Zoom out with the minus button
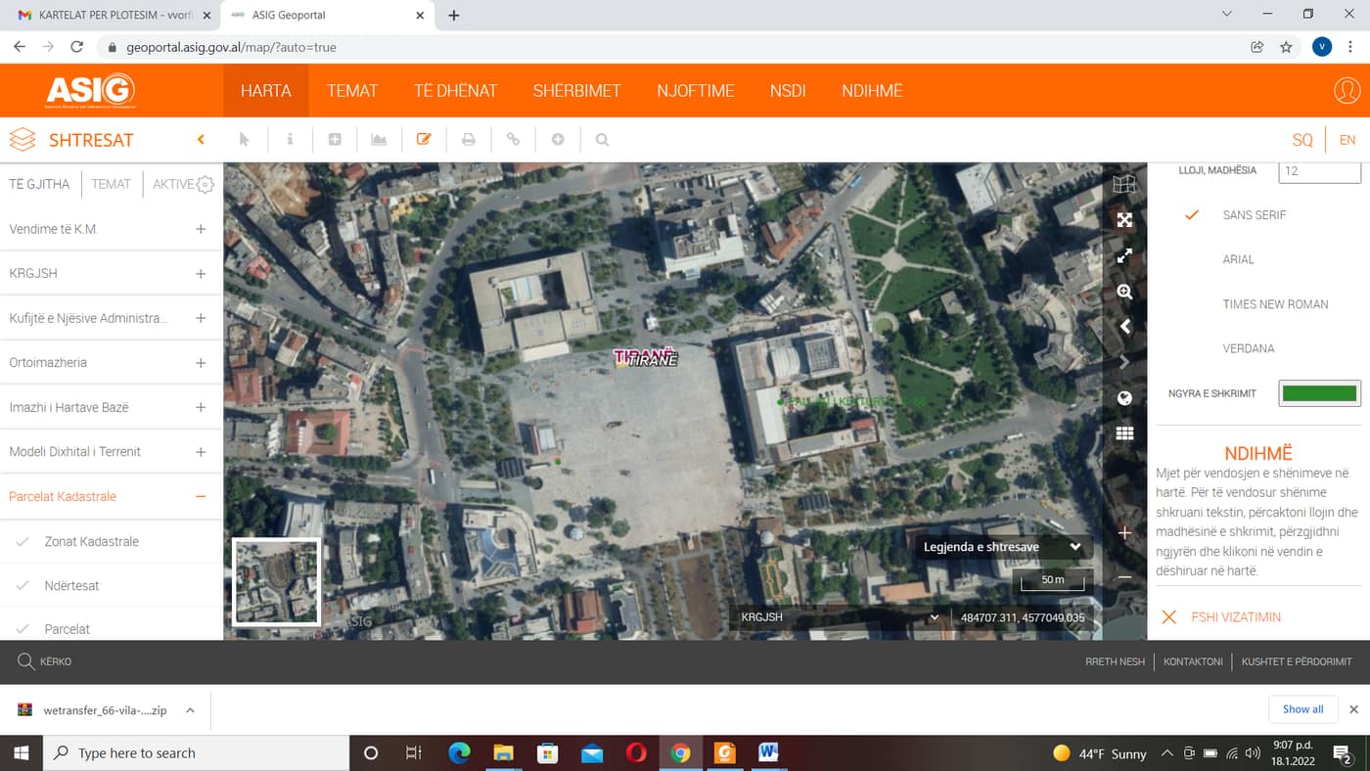Image resolution: width=1370 pixels, height=771 pixels. (1124, 578)
